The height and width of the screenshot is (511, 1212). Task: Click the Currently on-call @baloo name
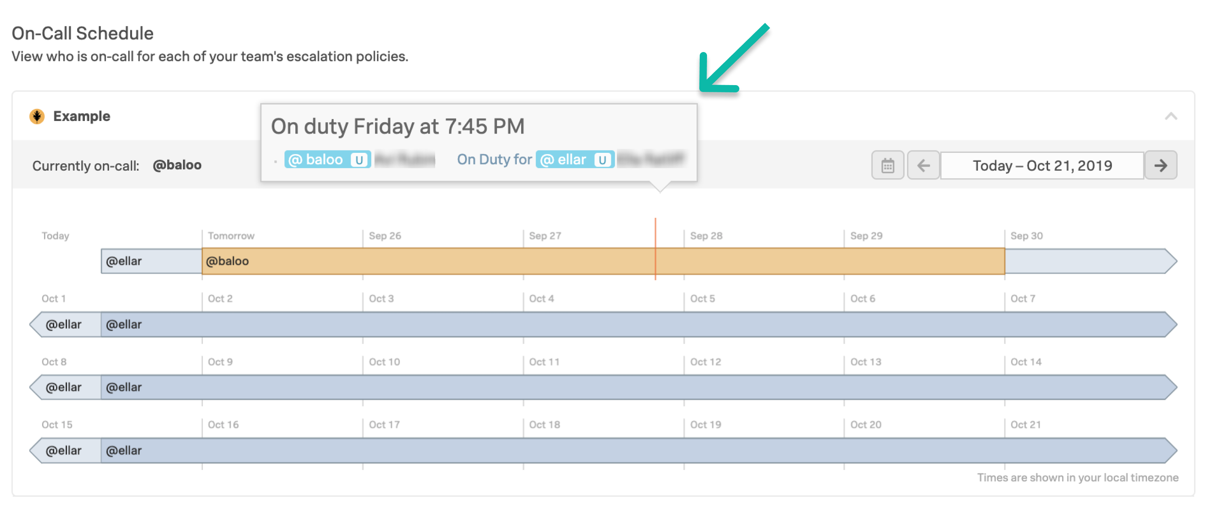pyautogui.click(x=177, y=165)
